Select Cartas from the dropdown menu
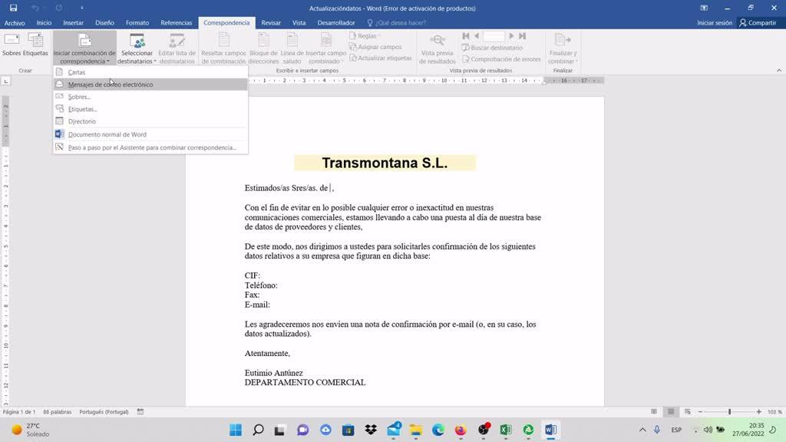This screenshot has height=442, width=786. pos(150,72)
